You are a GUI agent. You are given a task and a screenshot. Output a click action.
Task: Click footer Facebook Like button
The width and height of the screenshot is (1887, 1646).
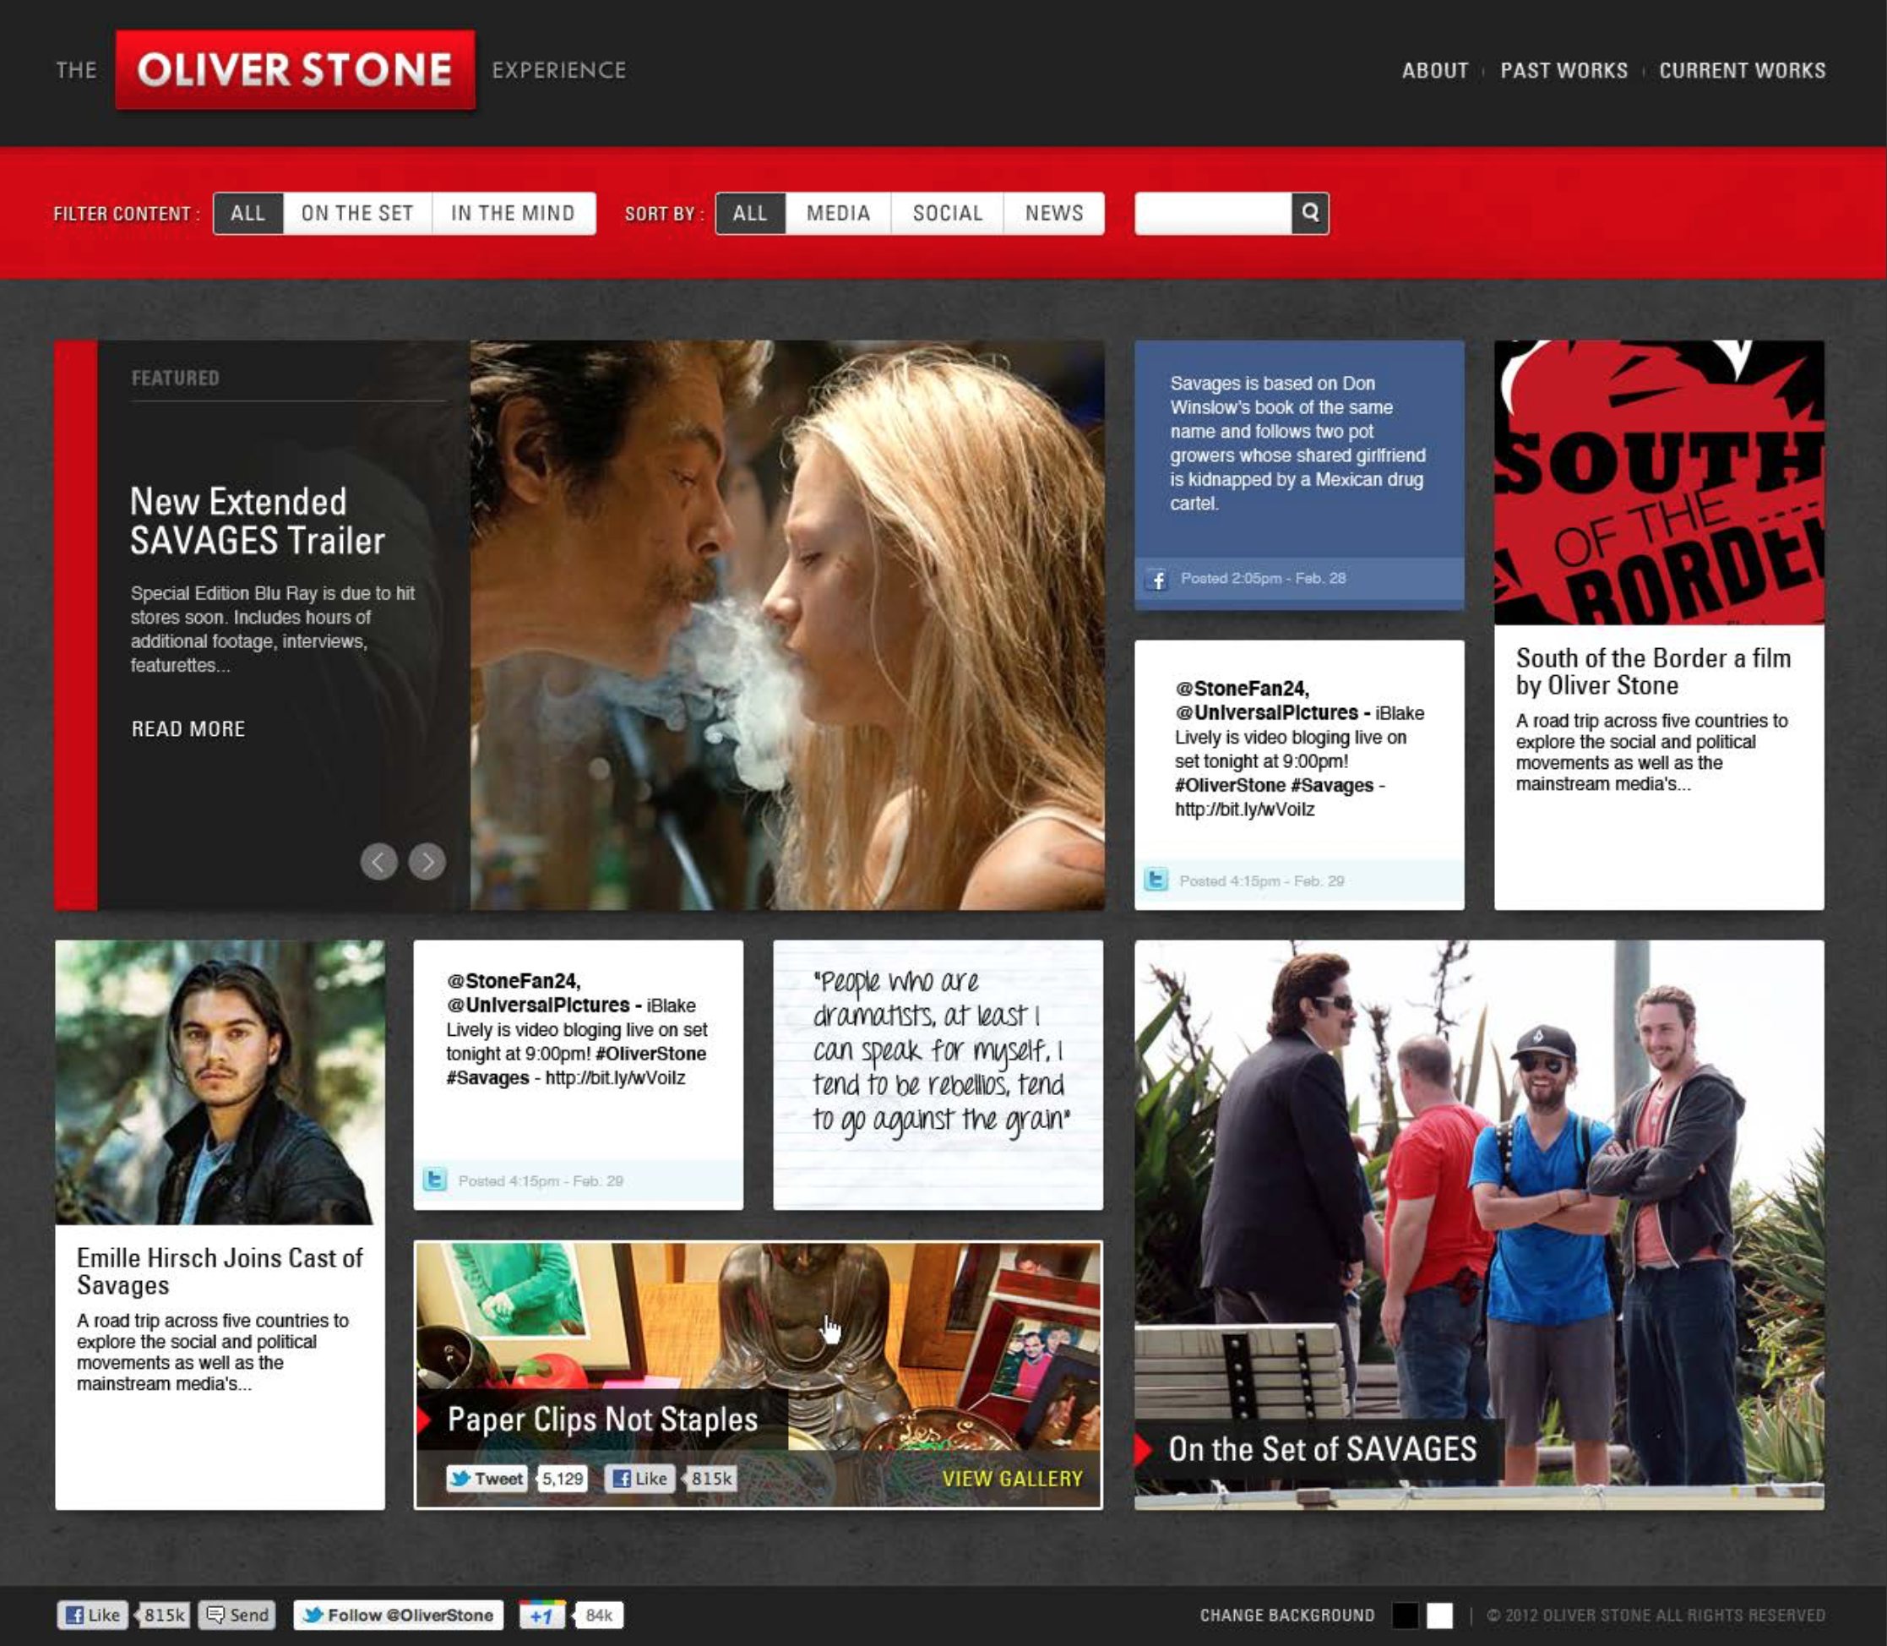92,1615
